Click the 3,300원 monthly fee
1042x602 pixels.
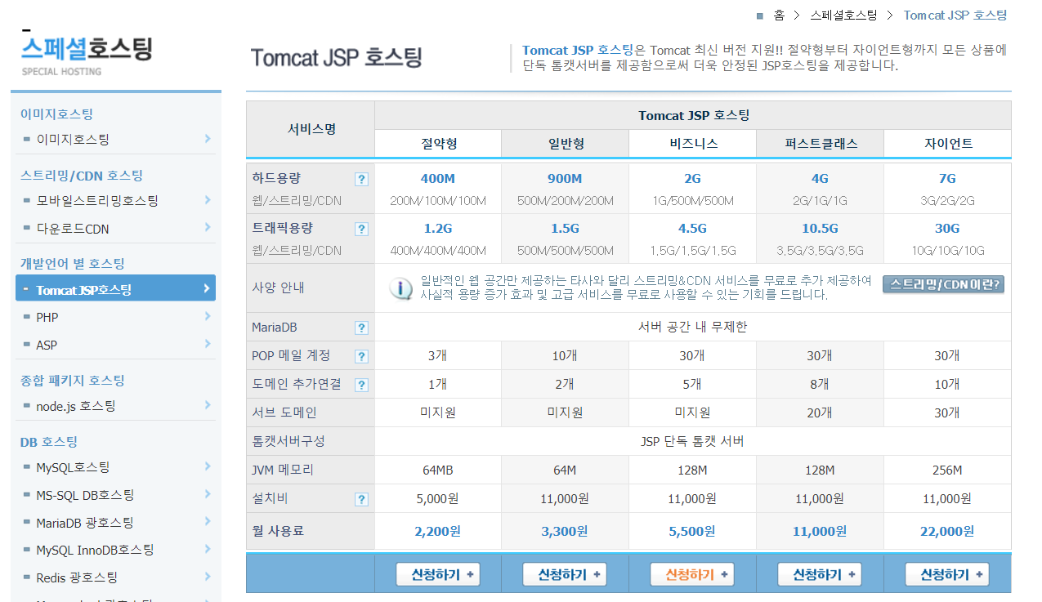pos(565,532)
